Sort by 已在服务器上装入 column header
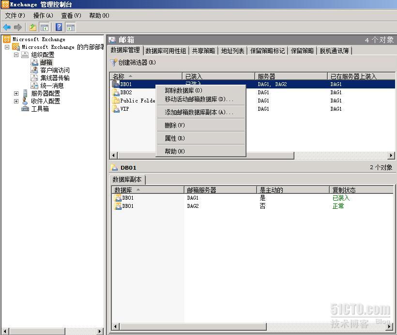The width and height of the screenshot is (397, 335). tap(361, 76)
